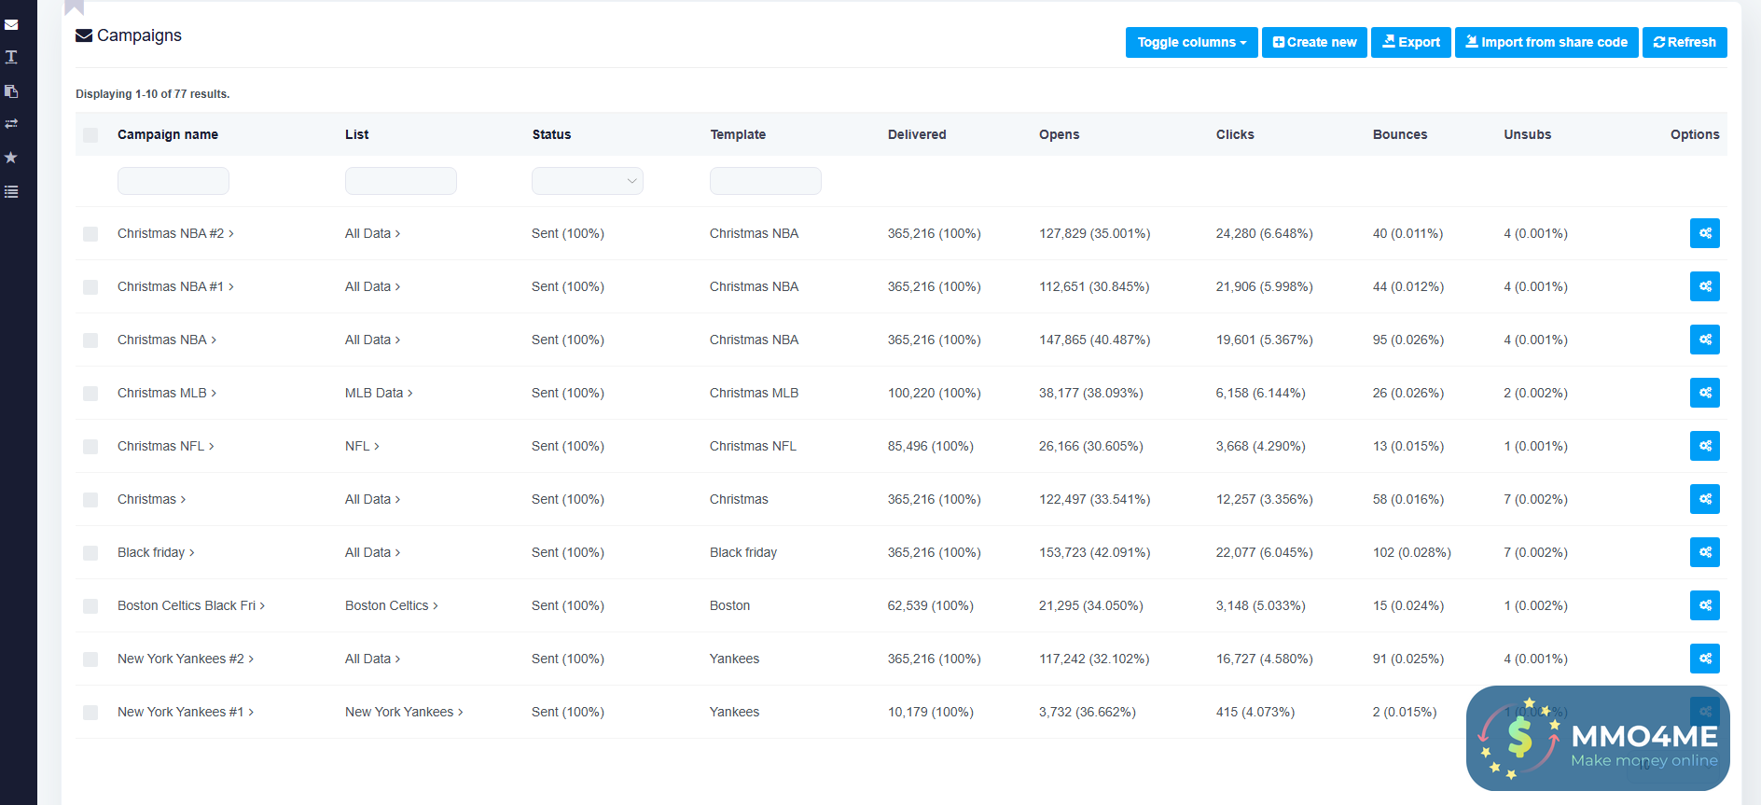Image resolution: width=1761 pixels, height=805 pixels.
Task: Click the star icon in sidebar
Action: pyautogui.click(x=11, y=158)
